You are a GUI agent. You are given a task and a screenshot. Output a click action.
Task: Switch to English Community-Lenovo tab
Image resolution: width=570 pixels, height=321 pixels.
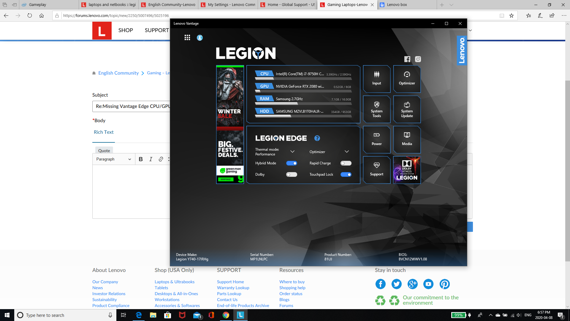pos(168,5)
